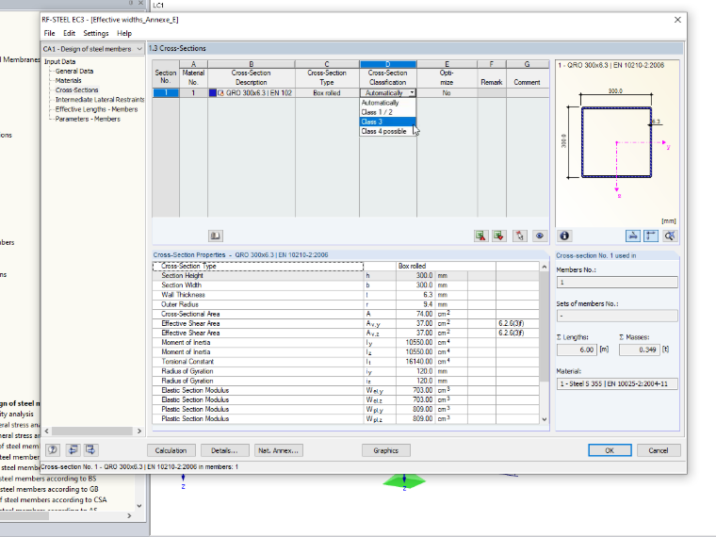Click the Σ Lengths value field

click(577, 350)
